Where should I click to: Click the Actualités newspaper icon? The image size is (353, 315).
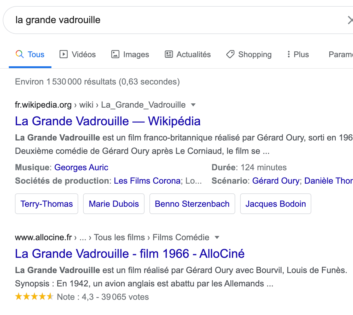click(x=169, y=54)
